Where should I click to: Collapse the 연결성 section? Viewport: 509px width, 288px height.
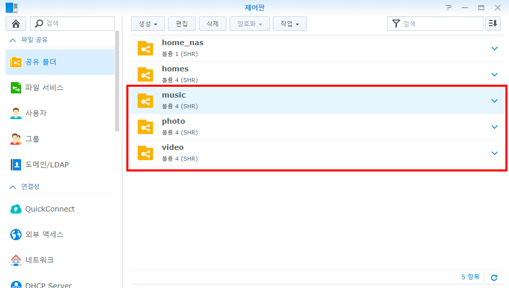[x=13, y=187]
